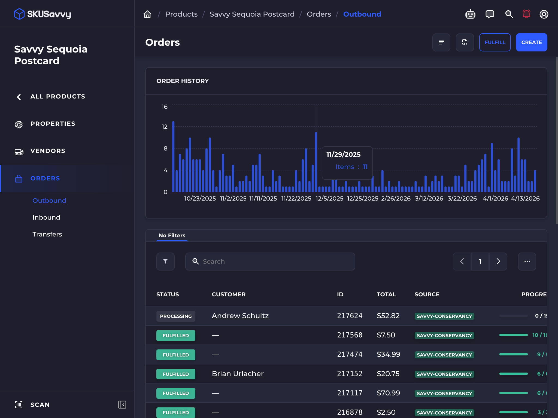Viewport: 558px width, 418px height.
Task: Click the list sort icon beside CSV
Action: (441, 42)
